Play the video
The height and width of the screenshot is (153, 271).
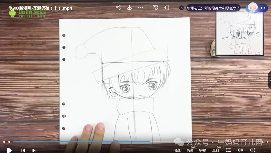coord(9,150)
